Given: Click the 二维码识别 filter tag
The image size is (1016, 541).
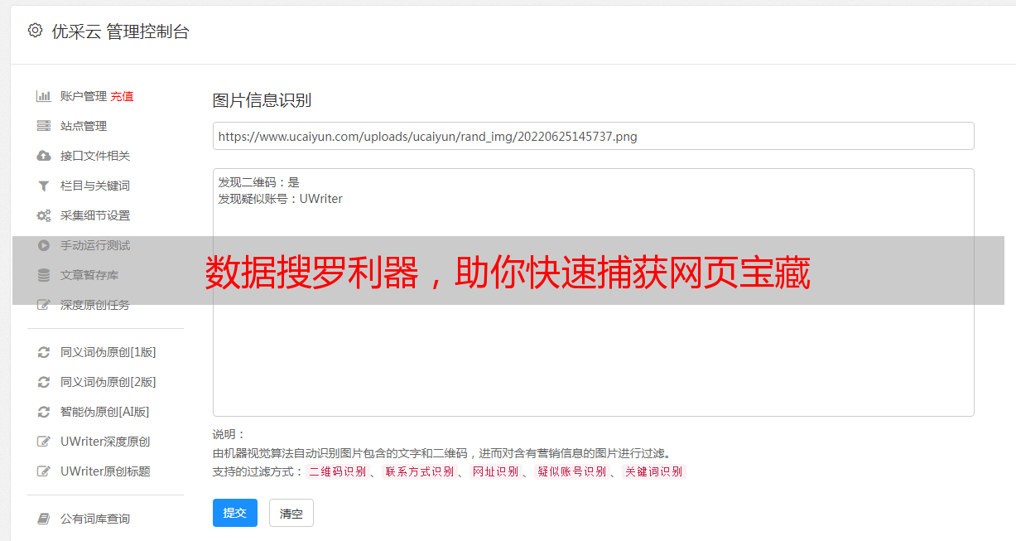Looking at the screenshot, I should pos(338,471).
